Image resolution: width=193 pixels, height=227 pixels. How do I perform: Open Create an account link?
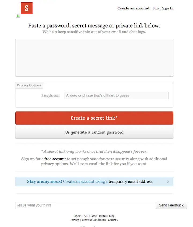[x=133, y=8]
